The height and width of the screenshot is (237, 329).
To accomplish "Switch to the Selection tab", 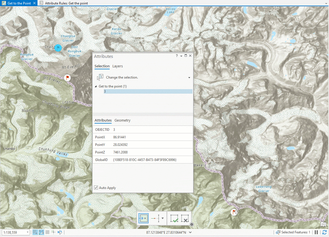I will pos(102,66).
